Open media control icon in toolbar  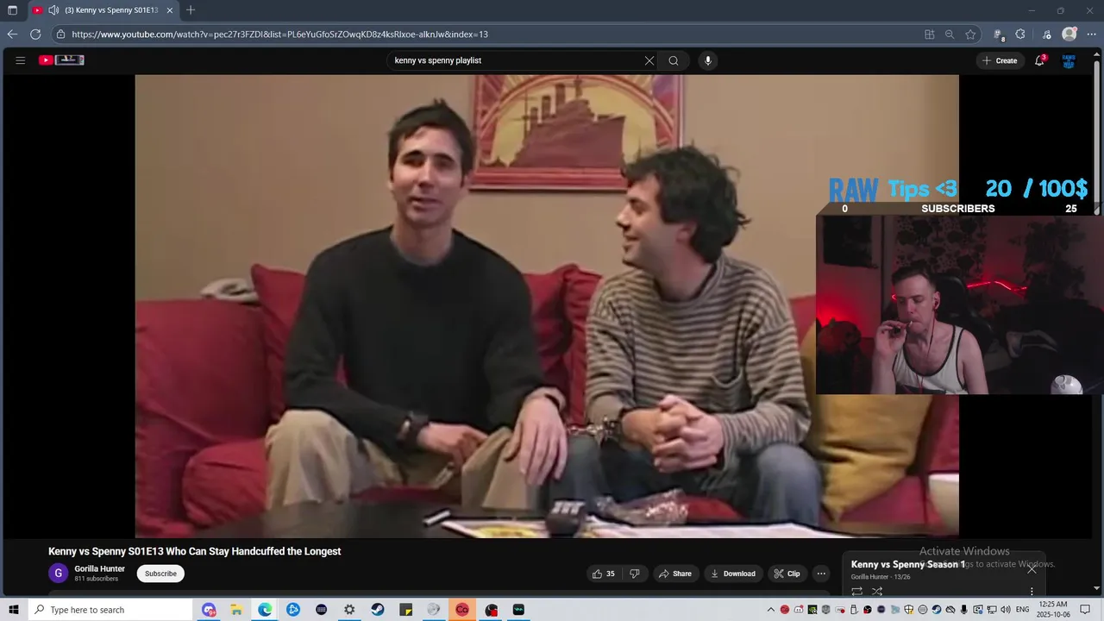pyautogui.click(x=1047, y=34)
